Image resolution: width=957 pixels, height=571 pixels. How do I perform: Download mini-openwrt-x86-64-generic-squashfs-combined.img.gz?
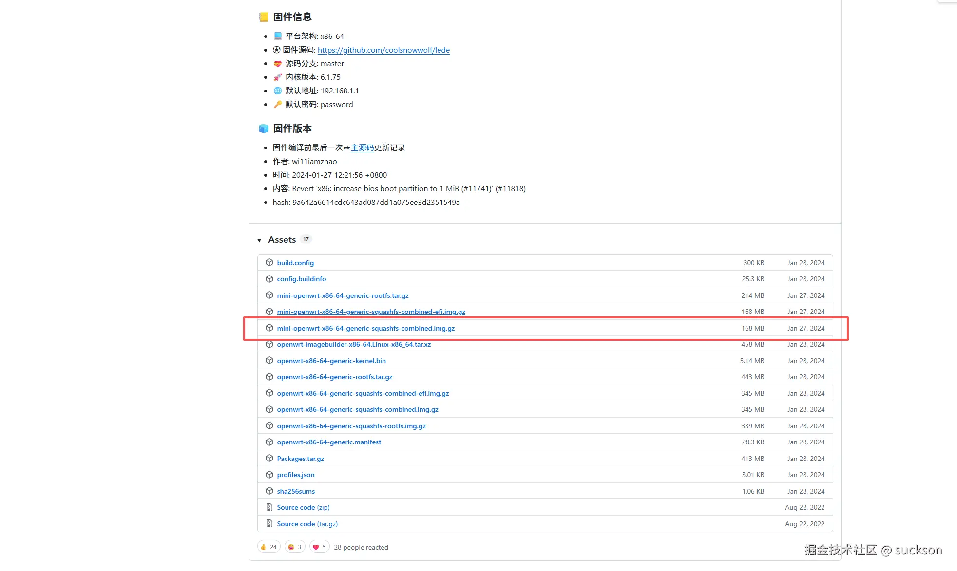coord(365,328)
